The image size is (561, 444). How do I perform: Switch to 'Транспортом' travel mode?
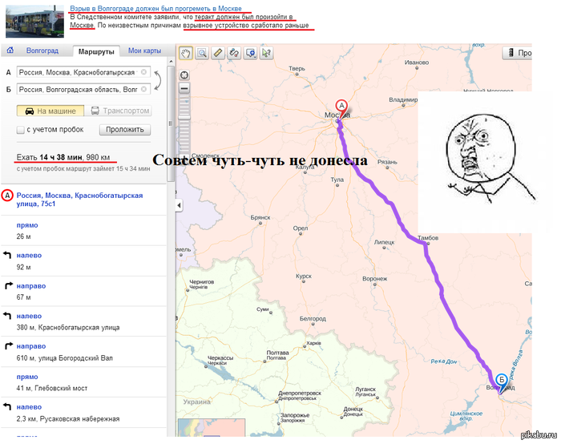122,111
